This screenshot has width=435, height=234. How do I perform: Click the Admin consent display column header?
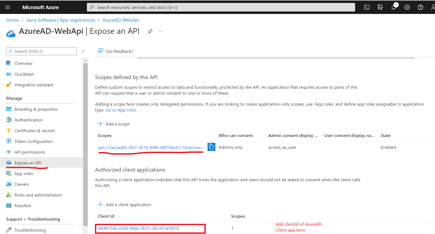(x=293, y=136)
